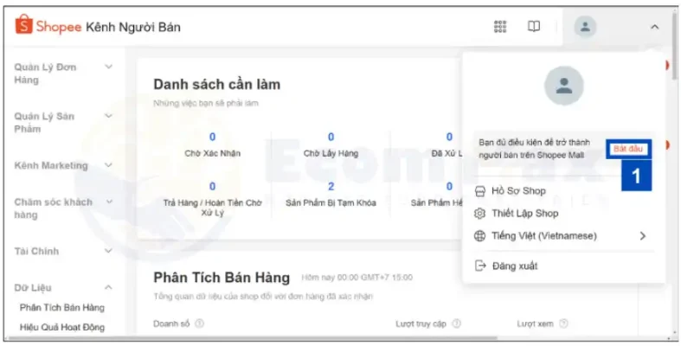Click the Phân Tích Bán Hàng section heading
The height and width of the screenshot is (346, 681).
[222, 278]
